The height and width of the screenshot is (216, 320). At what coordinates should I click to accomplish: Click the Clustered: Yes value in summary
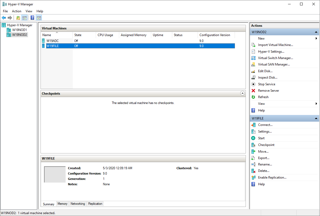click(196, 168)
